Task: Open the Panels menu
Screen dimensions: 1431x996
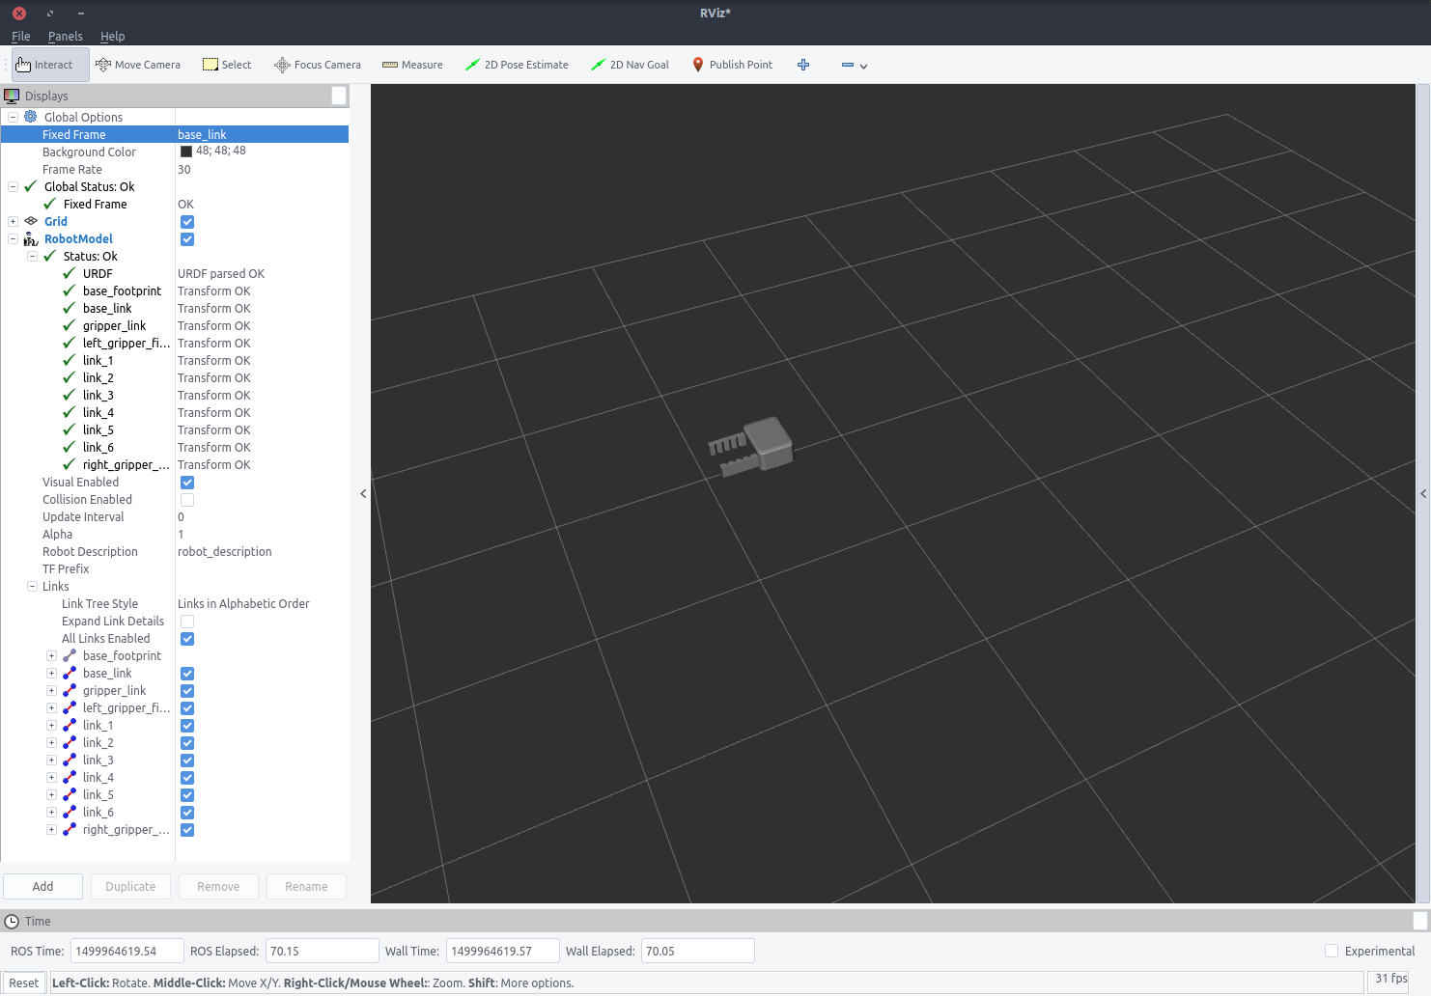Action: coord(66,36)
